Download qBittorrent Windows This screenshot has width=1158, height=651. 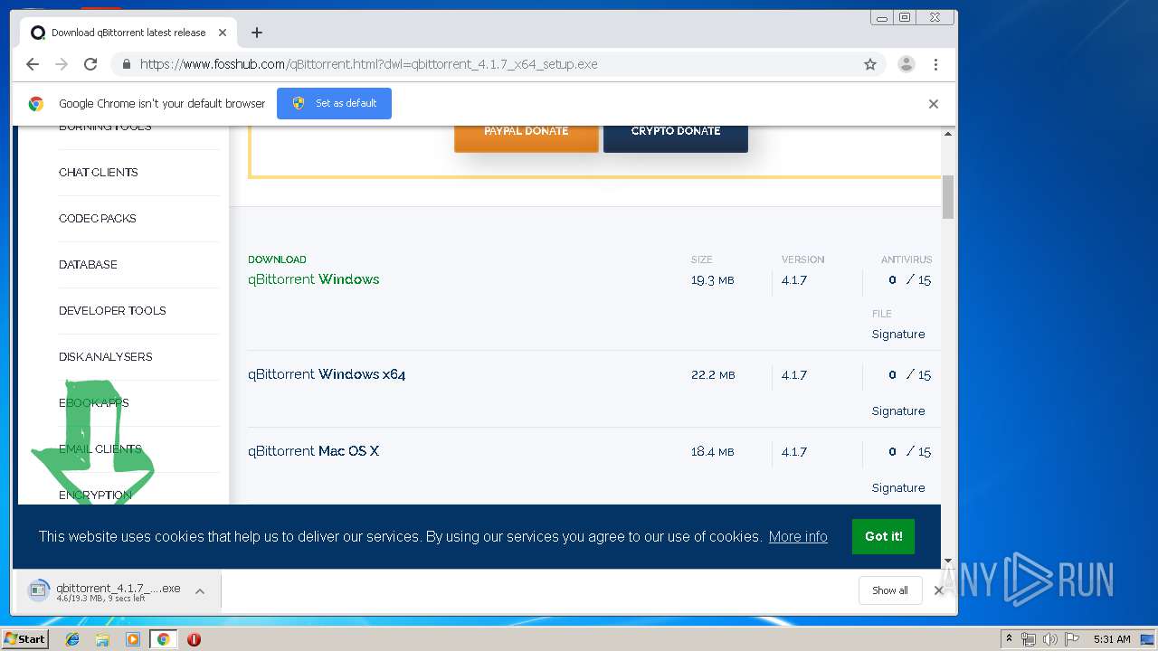click(x=314, y=279)
